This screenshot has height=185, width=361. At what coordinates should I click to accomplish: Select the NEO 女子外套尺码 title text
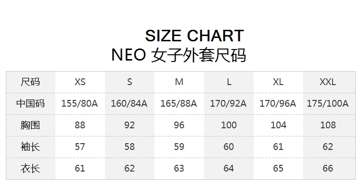pos(179,55)
